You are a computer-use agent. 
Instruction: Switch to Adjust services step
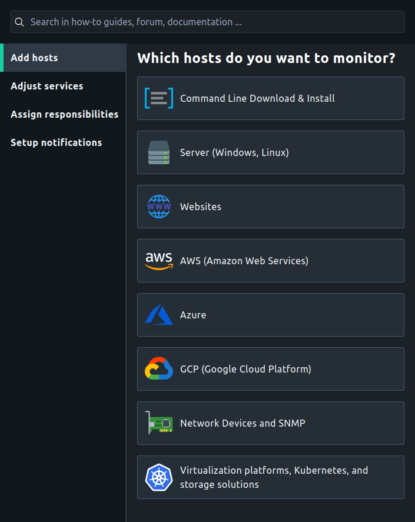click(64, 86)
